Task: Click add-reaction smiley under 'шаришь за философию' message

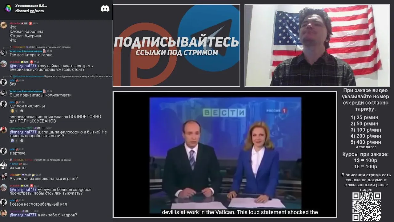Action: point(22,141)
